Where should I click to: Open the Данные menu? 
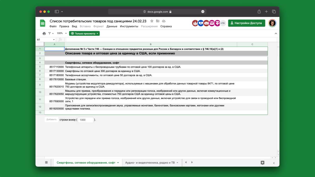[x=112, y=26]
